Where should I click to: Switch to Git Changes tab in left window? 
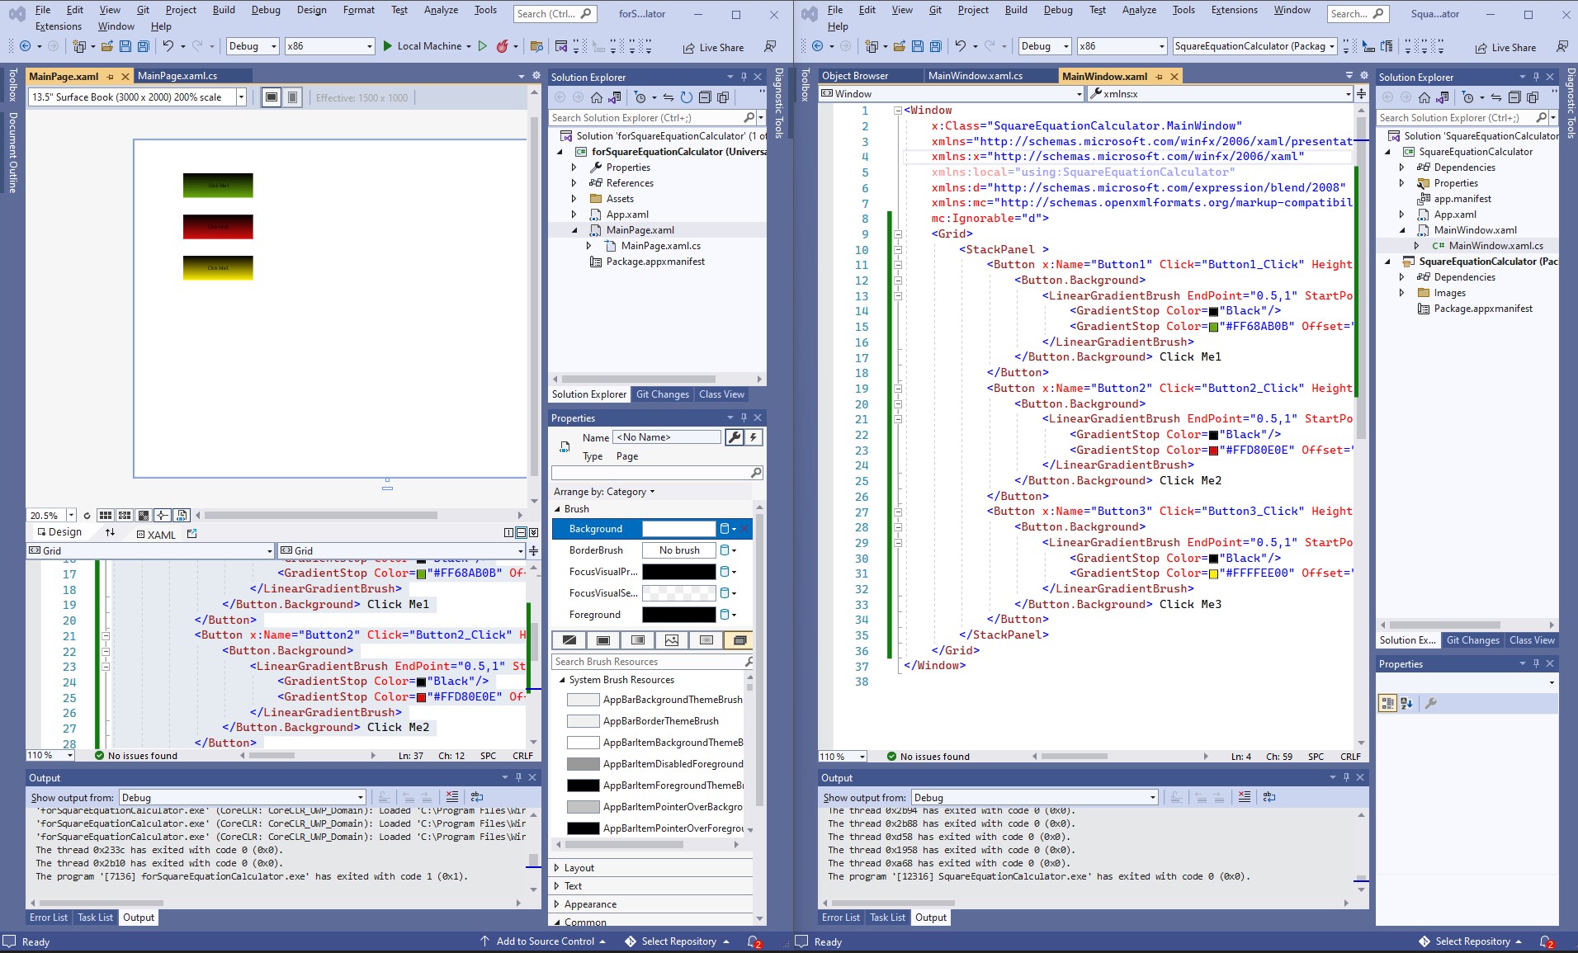pos(663,394)
